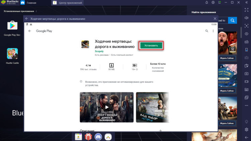Click the back arrow at bottom of side toolbar
The width and height of the screenshot is (251, 141).
[x=247, y=137]
